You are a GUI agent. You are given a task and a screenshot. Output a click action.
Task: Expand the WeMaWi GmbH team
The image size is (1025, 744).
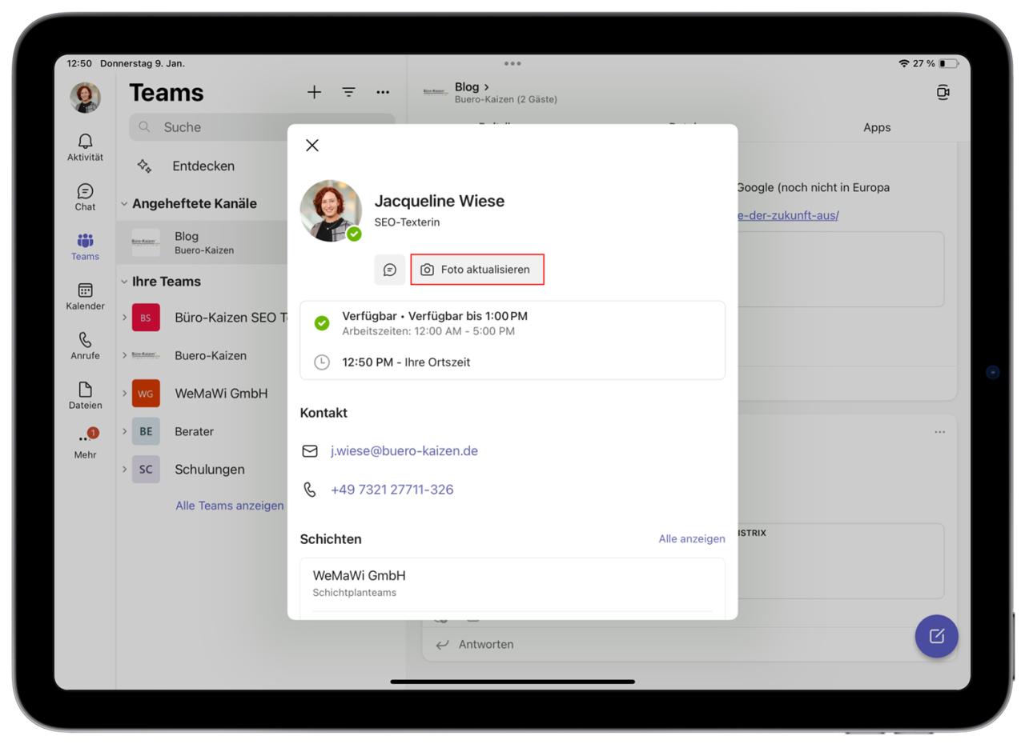pyautogui.click(x=126, y=393)
